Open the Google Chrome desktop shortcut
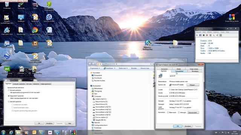Viewport: 241px width, 135px height. coord(35,31)
